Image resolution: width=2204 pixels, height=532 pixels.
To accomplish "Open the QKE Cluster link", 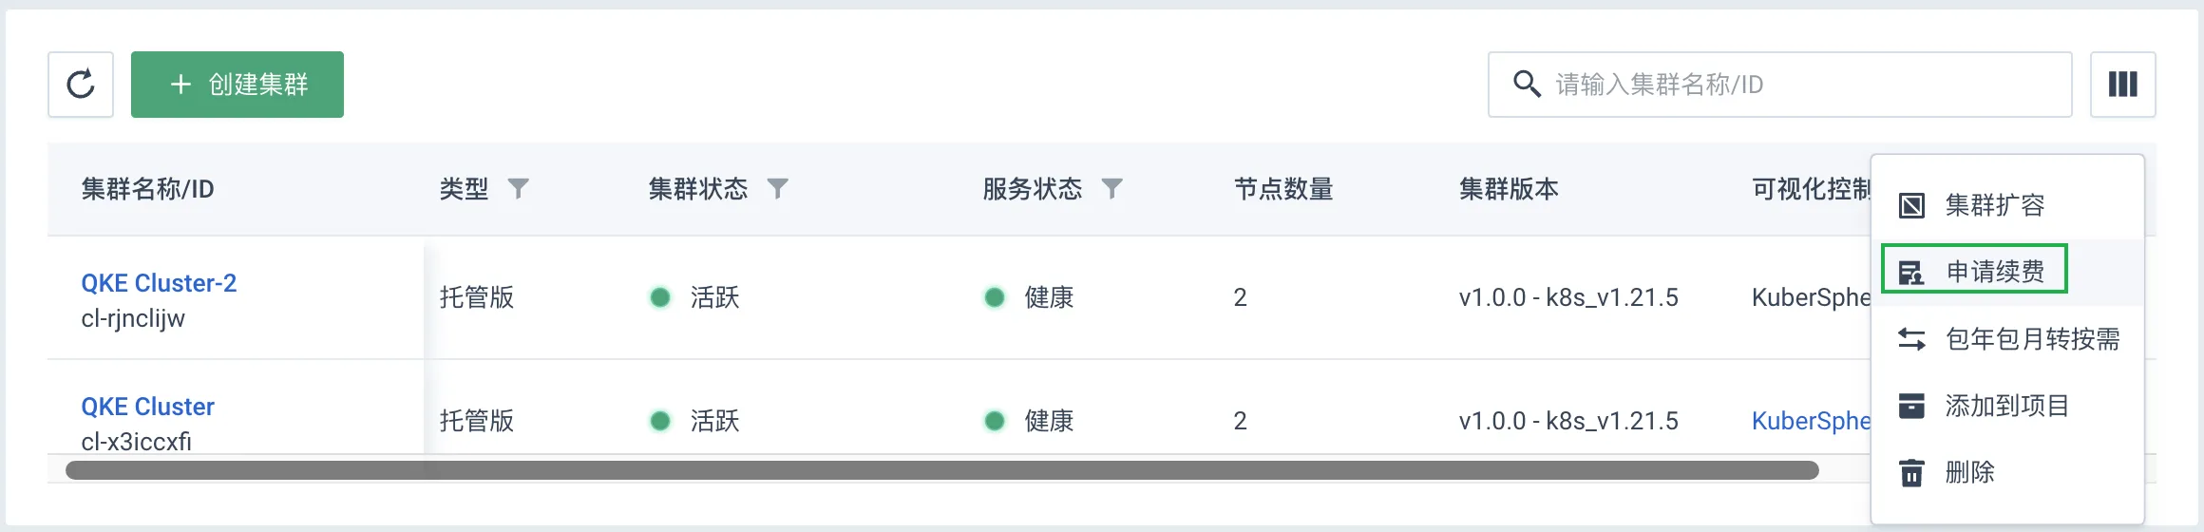I will 147,407.
